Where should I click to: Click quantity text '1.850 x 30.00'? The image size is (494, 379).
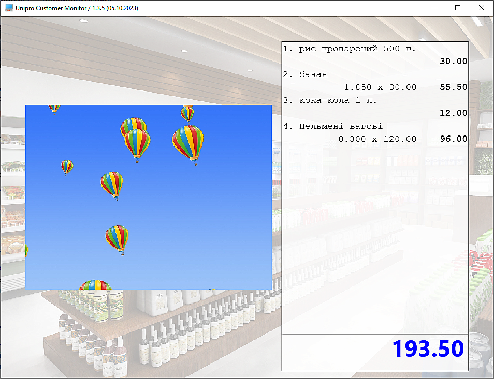[380, 87]
